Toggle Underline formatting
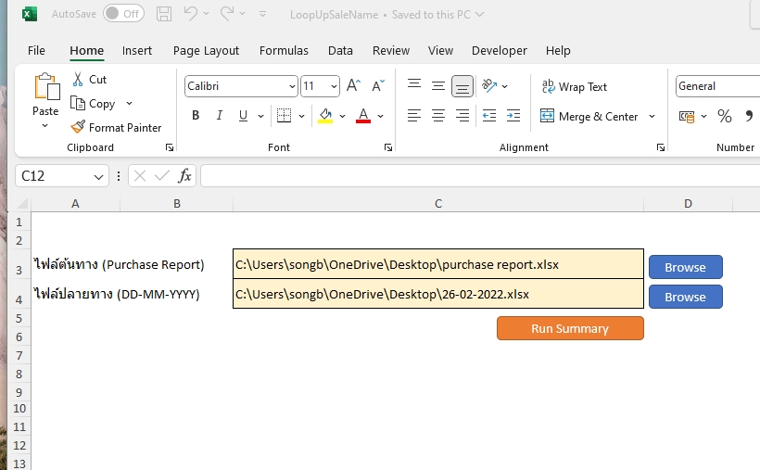The width and height of the screenshot is (760, 470). [x=244, y=116]
